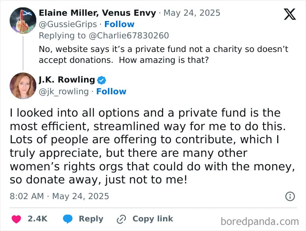The height and width of the screenshot is (231, 306).
Task: Click the Reply text button
Action: coord(91,219)
